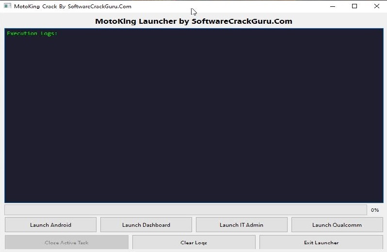The image size is (387, 252).
Task: Select the Launch Qualcomm button
Action: pos(337,225)
